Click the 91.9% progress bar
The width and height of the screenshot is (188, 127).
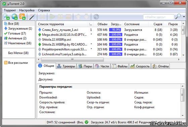115,30
